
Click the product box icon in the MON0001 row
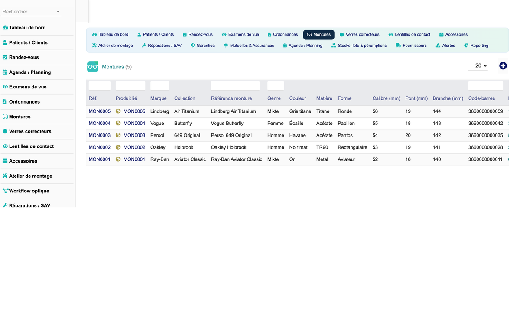(x=118, y=159)
